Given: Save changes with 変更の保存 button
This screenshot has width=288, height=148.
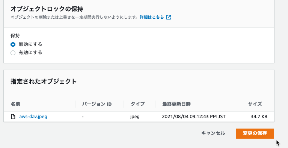Looking at the screenshot, I should (255, 133).
